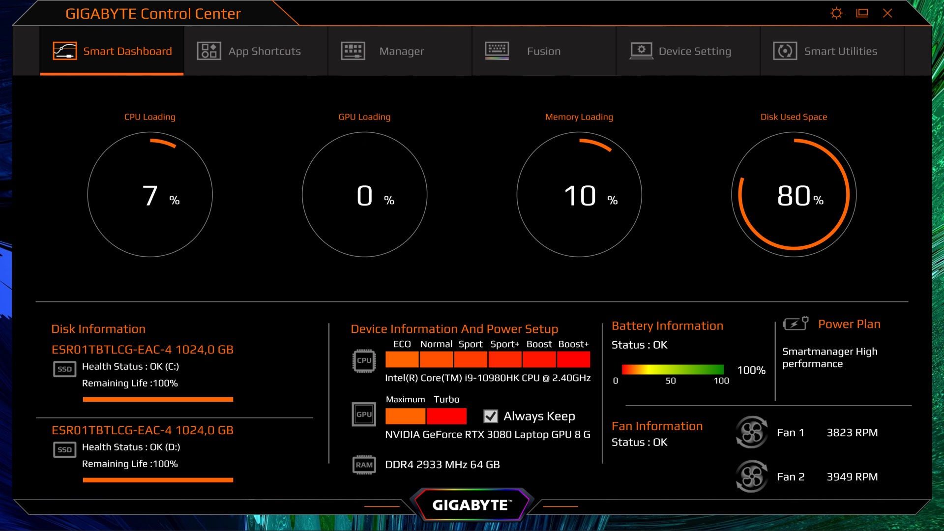Switch to the Smart Utilities tab

point(832,51)
